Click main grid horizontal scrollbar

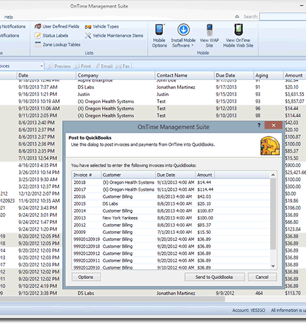[x=112, y=299]
